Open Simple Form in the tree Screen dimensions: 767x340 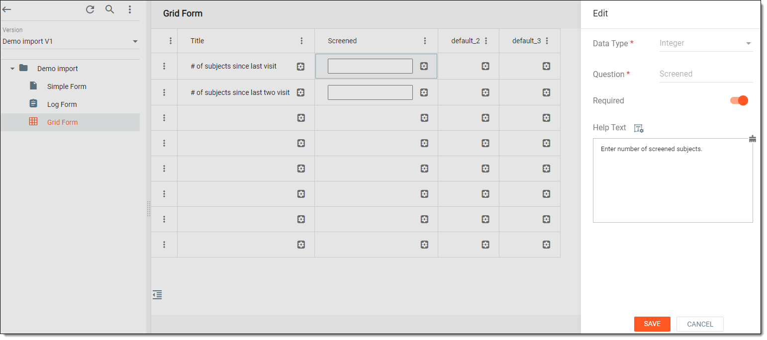(67, 86)
